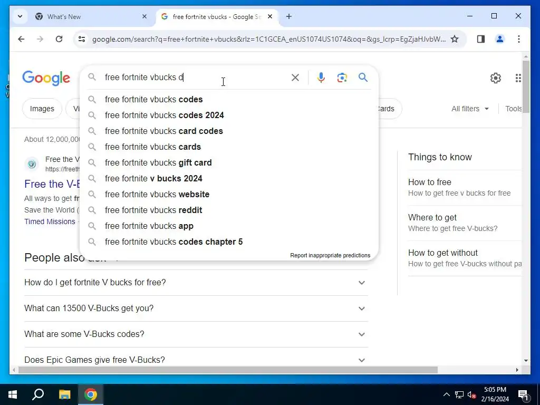
Task: Open Google apps grid
Action: tap(518, 78)
